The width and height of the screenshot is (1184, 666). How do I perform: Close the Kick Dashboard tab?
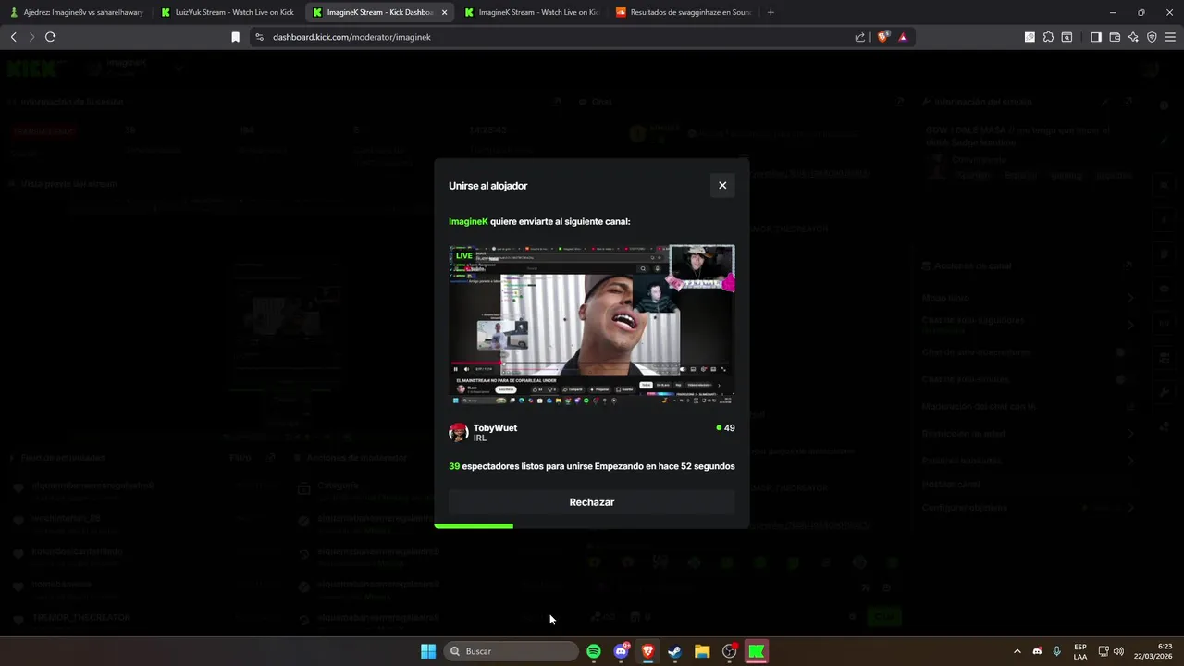[444, 12]
